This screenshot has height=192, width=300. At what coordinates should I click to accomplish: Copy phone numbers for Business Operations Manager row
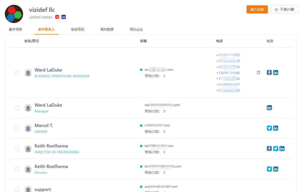[258, 73]
